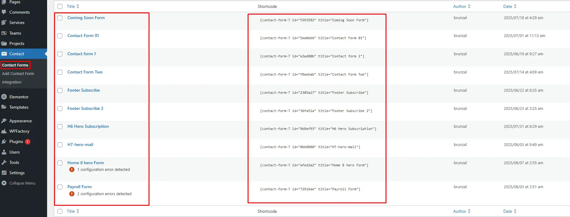Check the select-all checkbox in the top header
The image size is (570, 217).
[60, 6]
